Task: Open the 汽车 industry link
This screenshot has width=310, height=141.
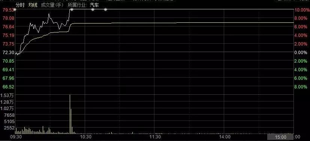Action: point(94,5)
